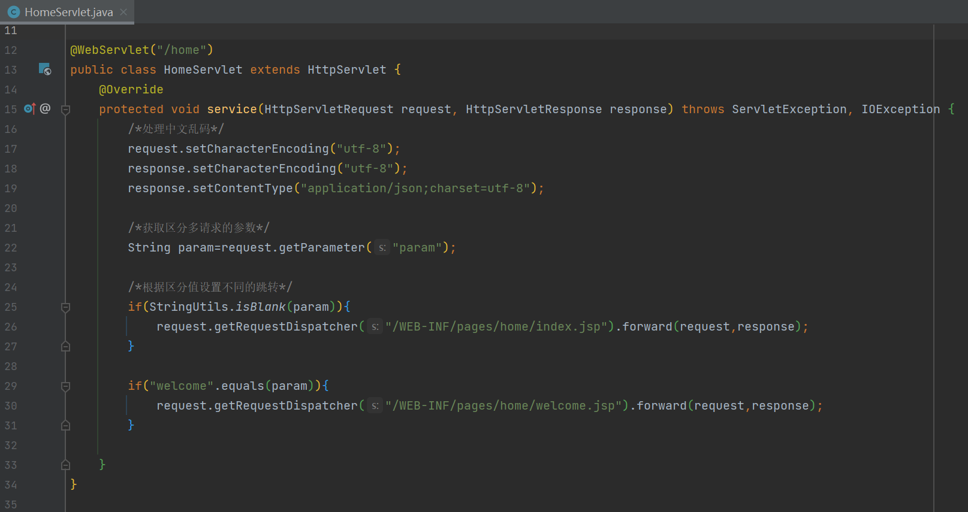The image size is (968, 512).
Task: Click the comment on line 24
Action: coord(210,287)
